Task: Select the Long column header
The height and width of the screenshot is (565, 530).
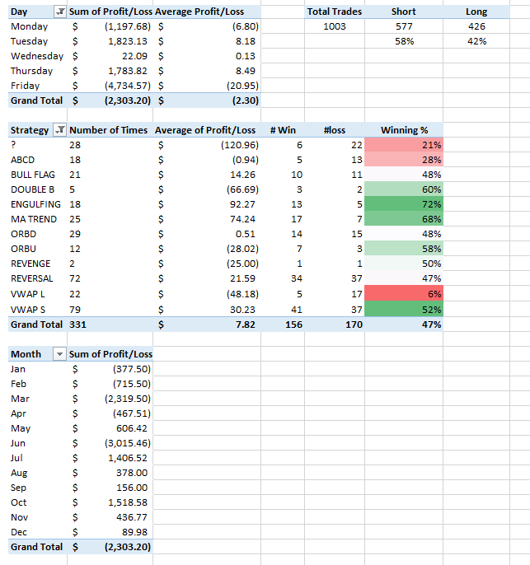Action: (476, 12)
